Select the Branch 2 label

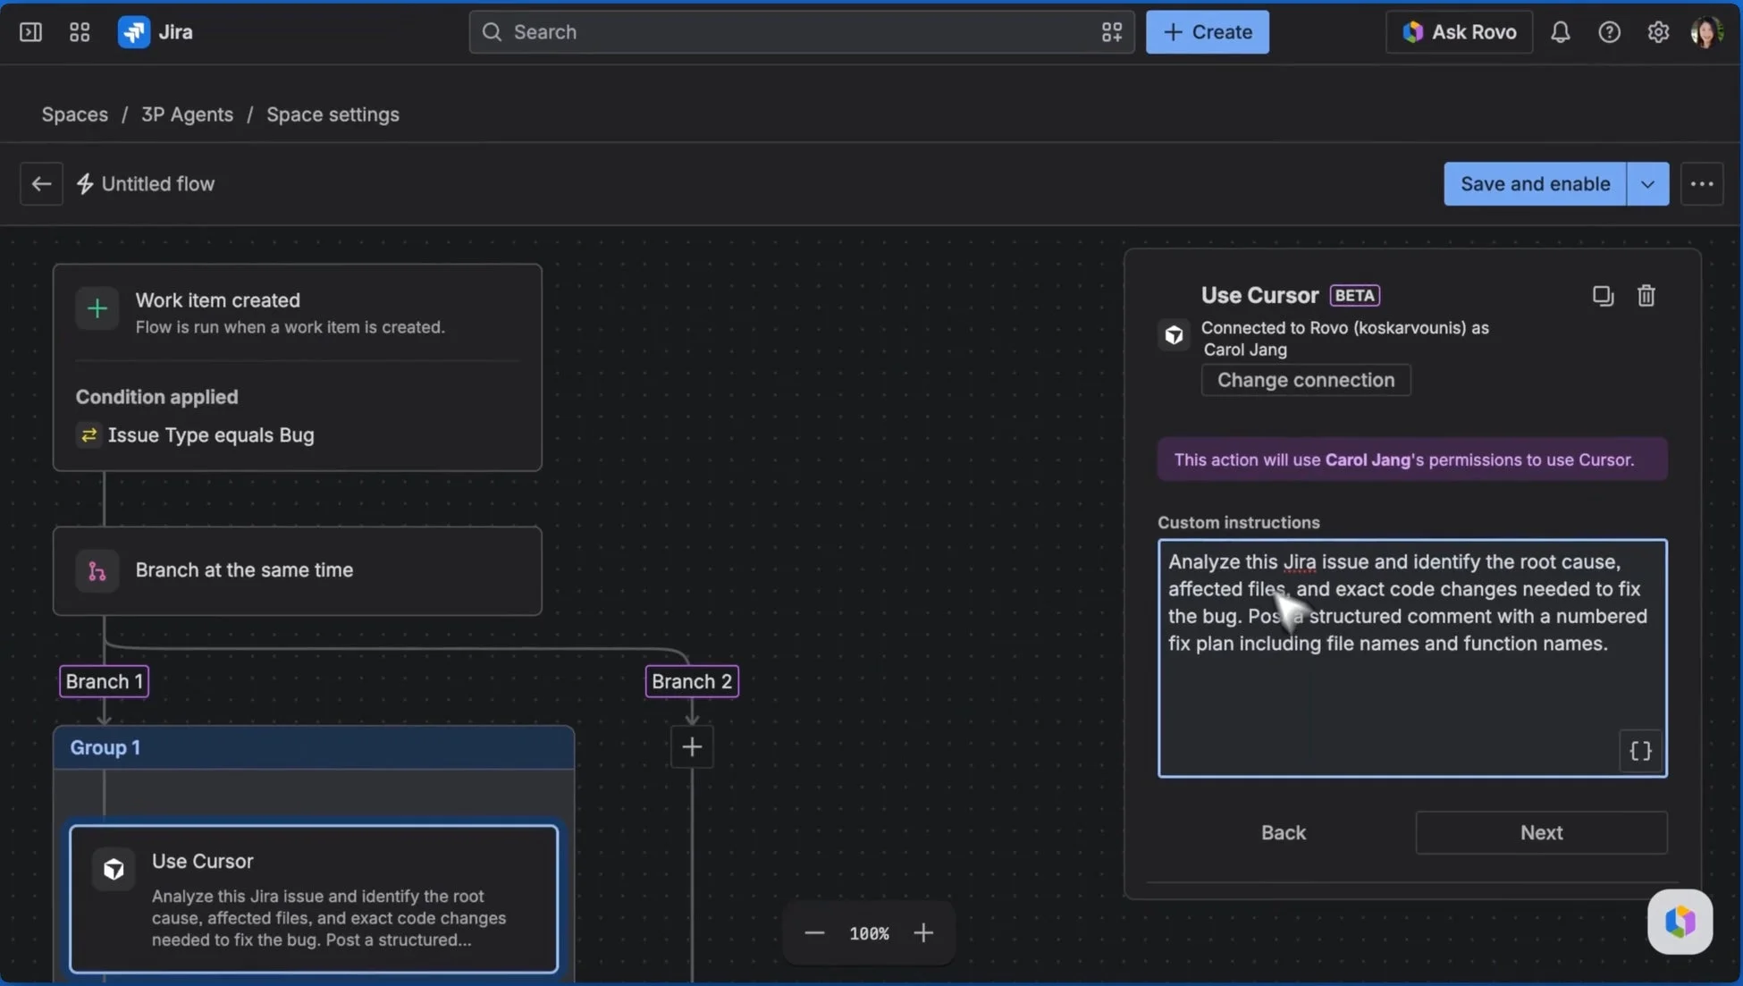(692, 681)
